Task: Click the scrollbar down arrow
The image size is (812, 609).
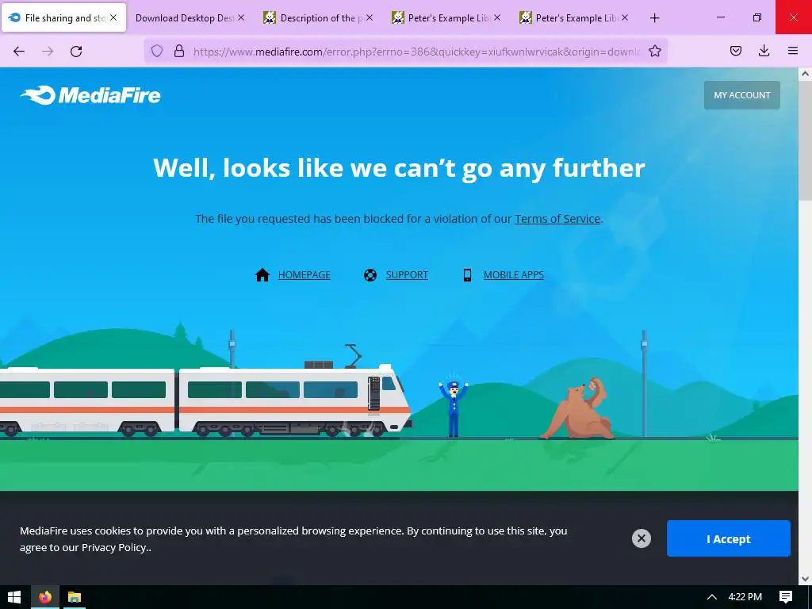Action: coord(806,578)
